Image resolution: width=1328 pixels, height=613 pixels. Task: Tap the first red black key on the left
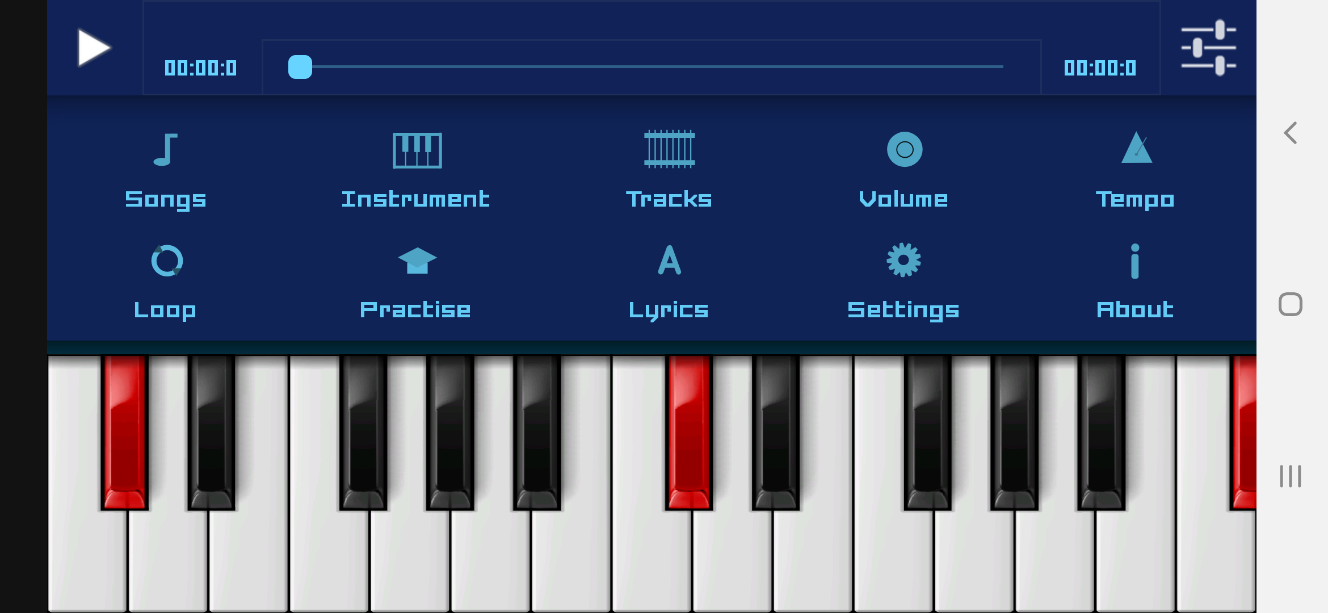pyautogui.click(x=125, y=433)
